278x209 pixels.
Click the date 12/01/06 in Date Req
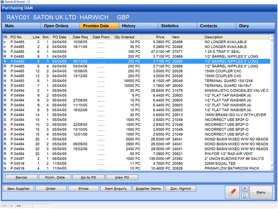(x=80, y=134)
